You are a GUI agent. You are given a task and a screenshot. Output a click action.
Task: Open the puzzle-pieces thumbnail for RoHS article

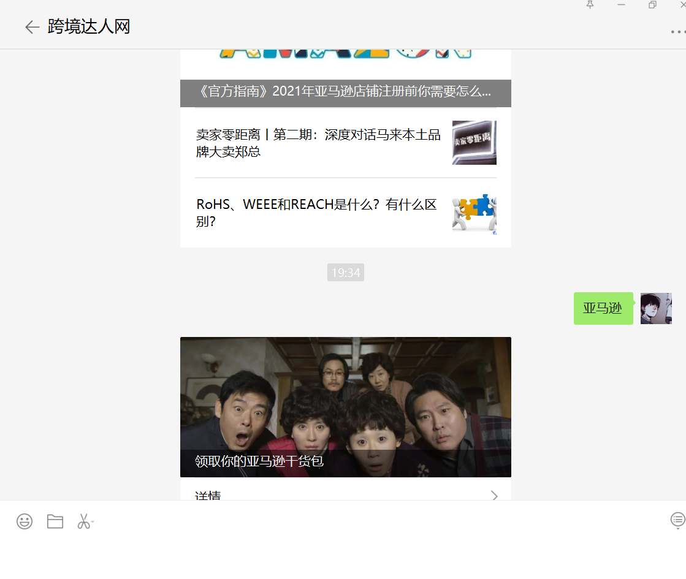point(474,213)
